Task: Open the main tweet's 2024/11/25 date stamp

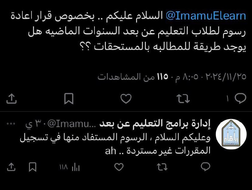Action: pos(226,77)
